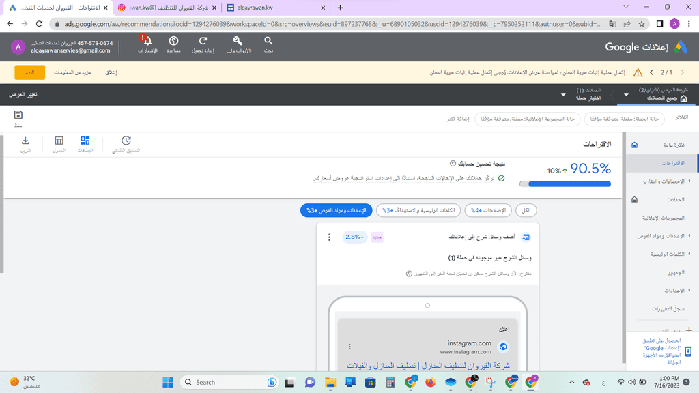This screenshot has height=393, width=699.
Task: Reload the page in Chrome toolbar
Action: (39, 24)
